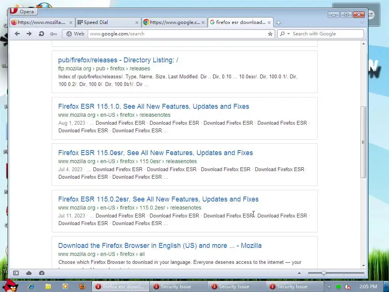Click the Aug 1, 2023 result date
389x292 pixels.
click(72, 123)
